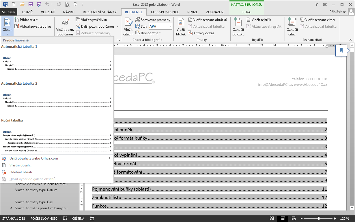Click Spravovat prameny

click(153, 20)
